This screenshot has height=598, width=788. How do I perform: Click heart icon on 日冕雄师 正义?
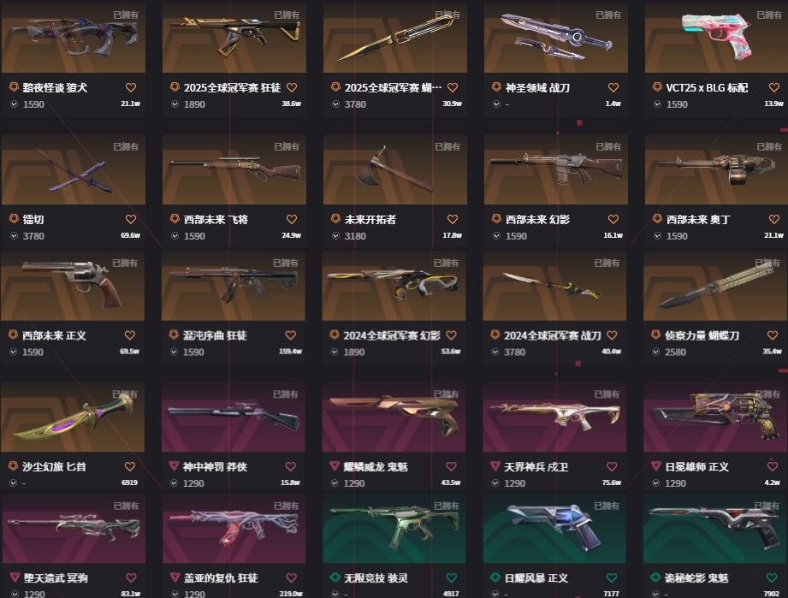pyautogui.click(x=773, y=466)
